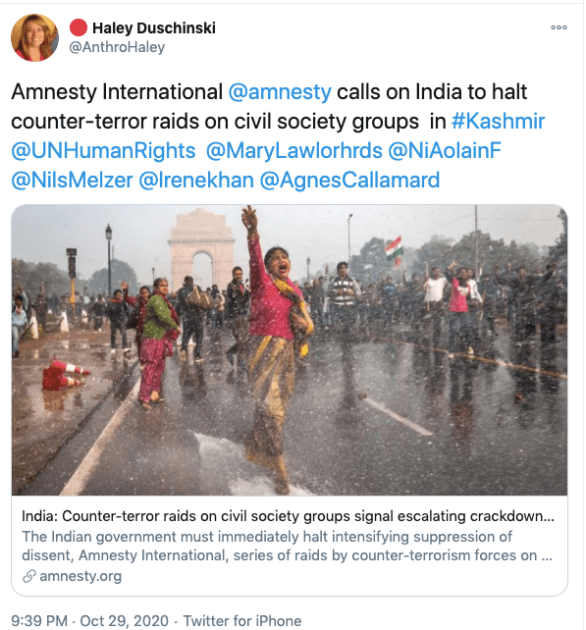Viewport: 586px width, 630px height.
Task: Open the @NiAolainF mention
Action: [445, 151]
